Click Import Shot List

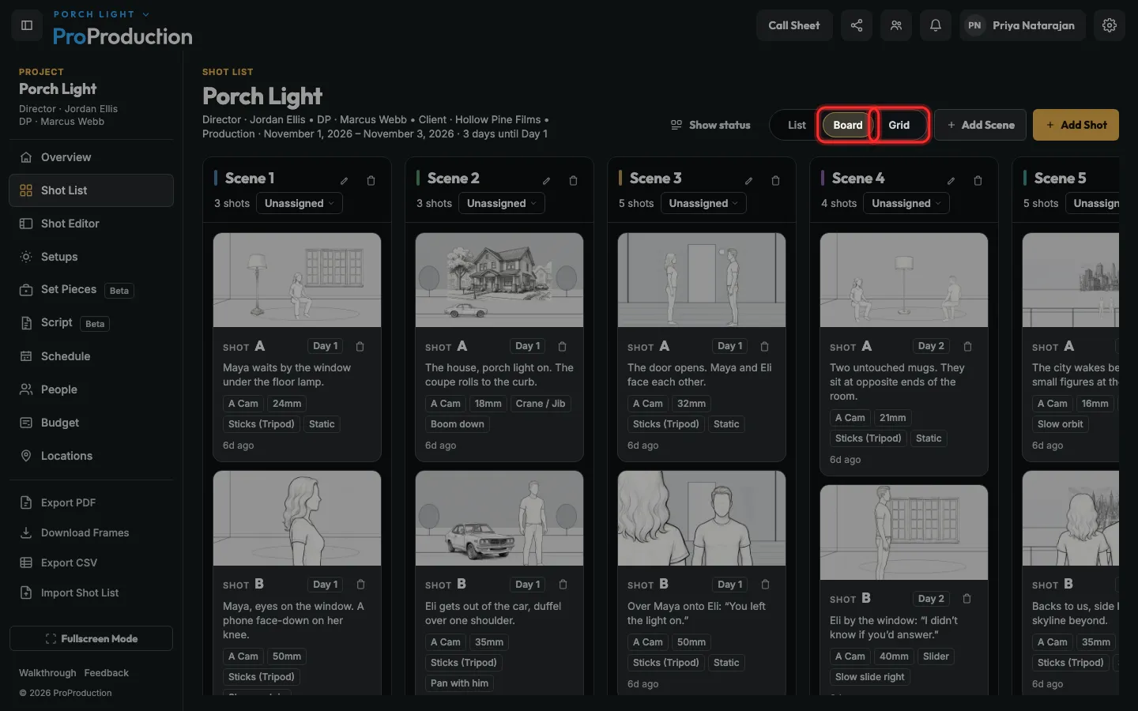pyautogui.click(x=91, y=592)
